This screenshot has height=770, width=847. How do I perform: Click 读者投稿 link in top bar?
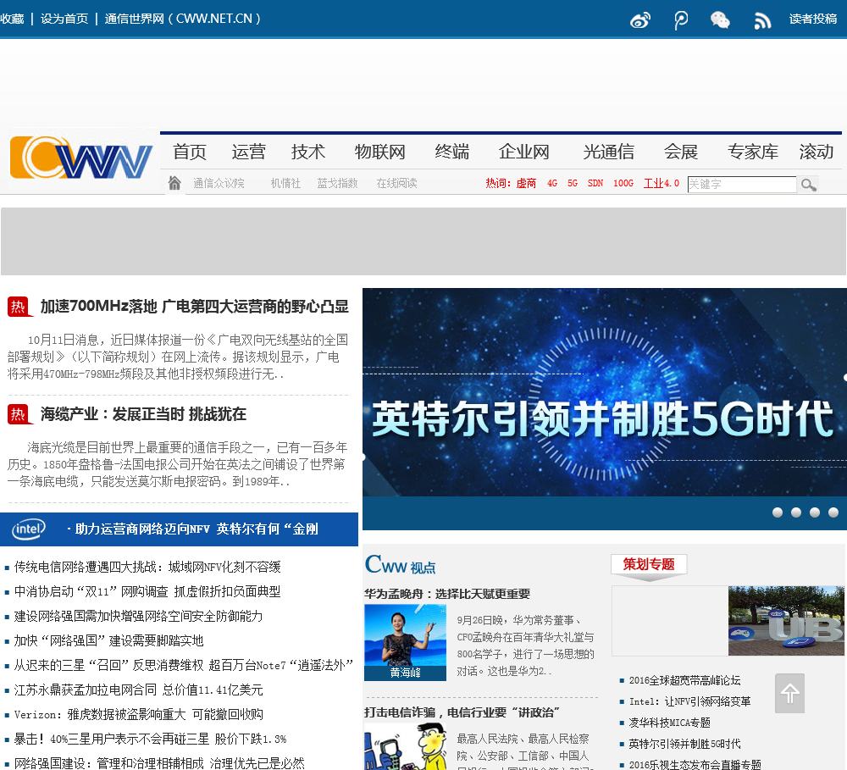(813, 19)
